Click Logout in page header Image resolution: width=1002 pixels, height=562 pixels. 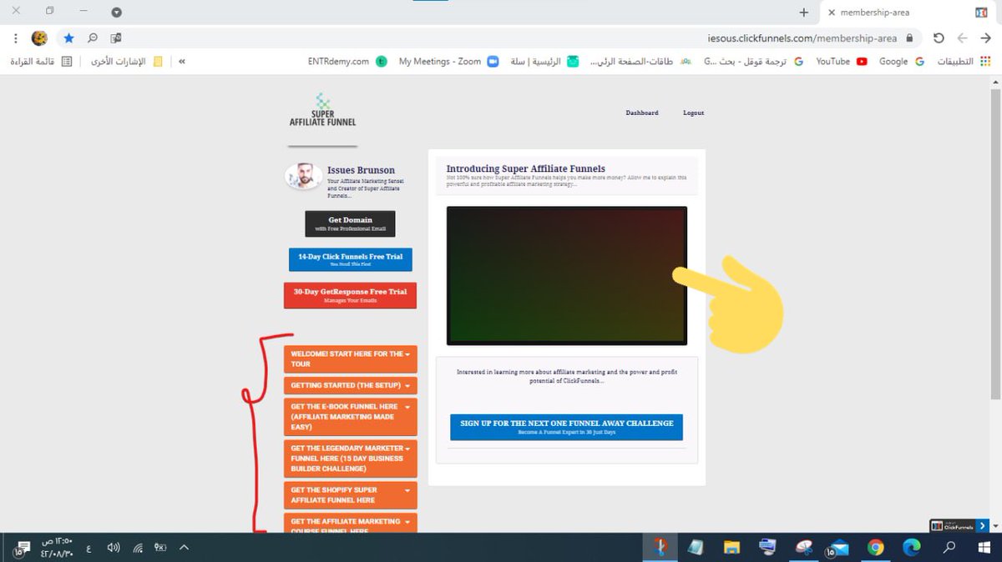(x=693, y=113)
